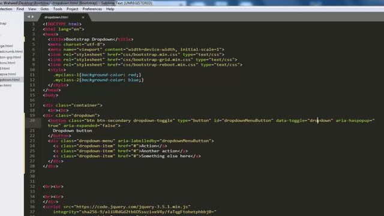The height and width of the screenshot is (216, 384).
Task: Click line number 36 in gutter
Action: (32, 206)
